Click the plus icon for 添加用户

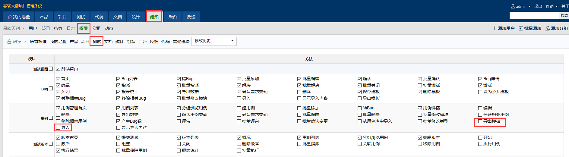(494, 28)
